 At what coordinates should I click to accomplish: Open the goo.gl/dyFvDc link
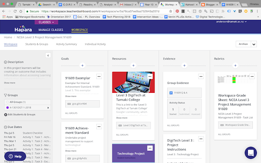point(82,159)
